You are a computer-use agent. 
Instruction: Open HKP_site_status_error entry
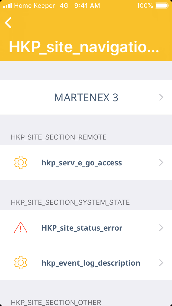click(82, 228)
